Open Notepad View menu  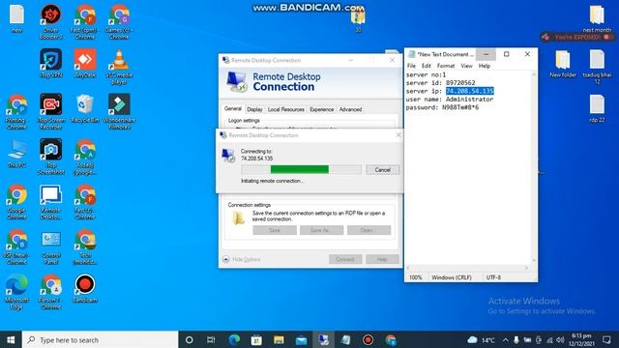pyautogui.click(x=466, y=66)
